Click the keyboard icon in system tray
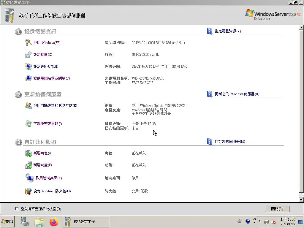The image size is (304, 228). [x=240, y=221]
